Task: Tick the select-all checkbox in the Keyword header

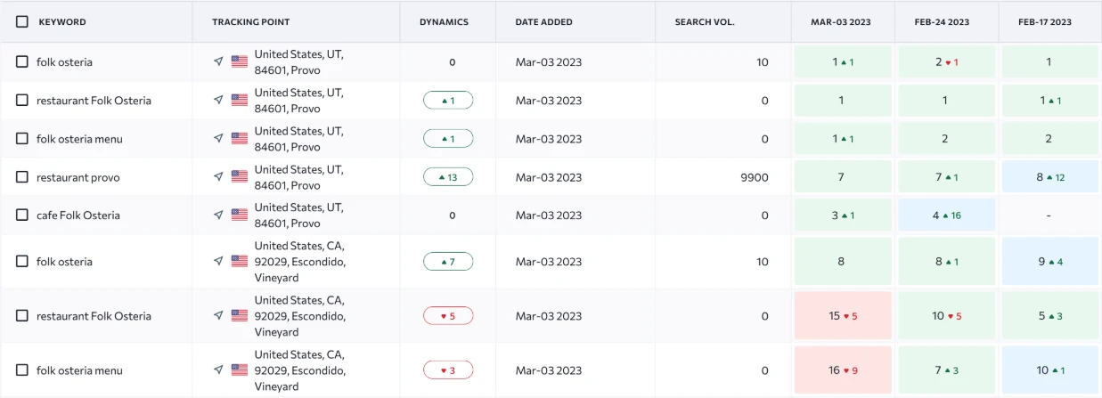Action: coord(22,21)
